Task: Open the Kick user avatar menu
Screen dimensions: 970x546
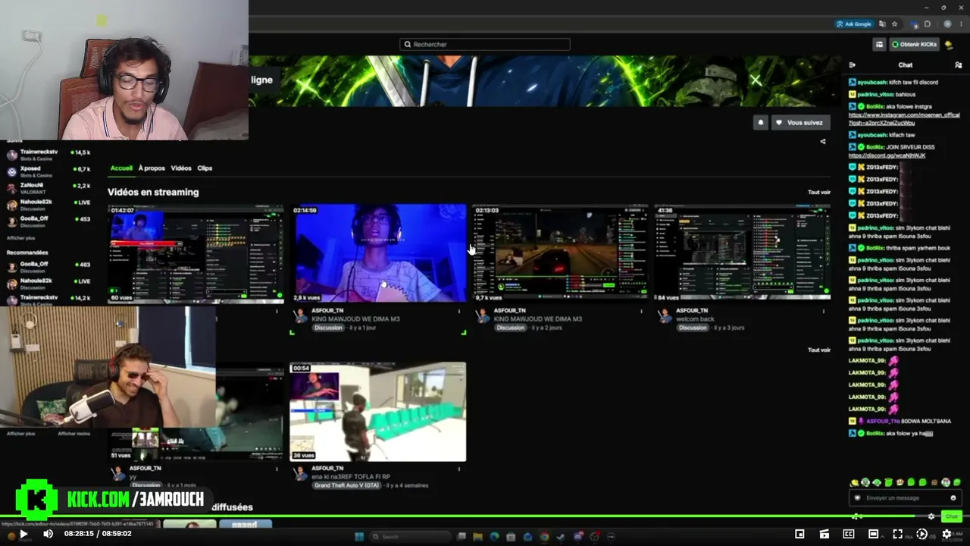Action: tap(949, 44)
